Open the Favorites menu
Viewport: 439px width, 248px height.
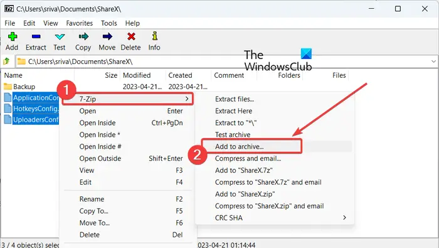point(79,23)
